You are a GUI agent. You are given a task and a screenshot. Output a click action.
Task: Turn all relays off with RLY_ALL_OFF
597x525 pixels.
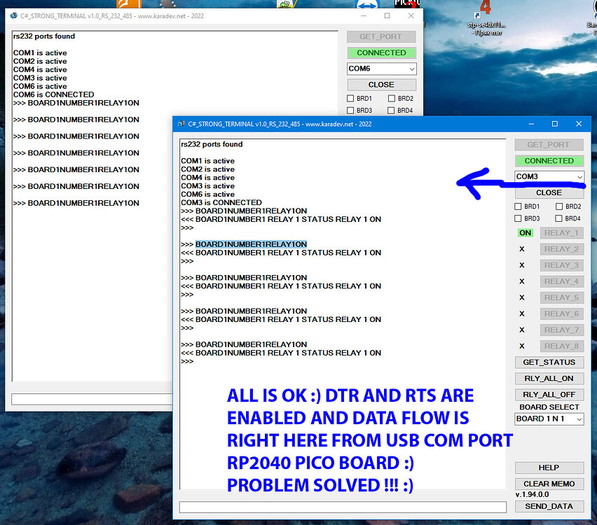click(x=549, y=394)
